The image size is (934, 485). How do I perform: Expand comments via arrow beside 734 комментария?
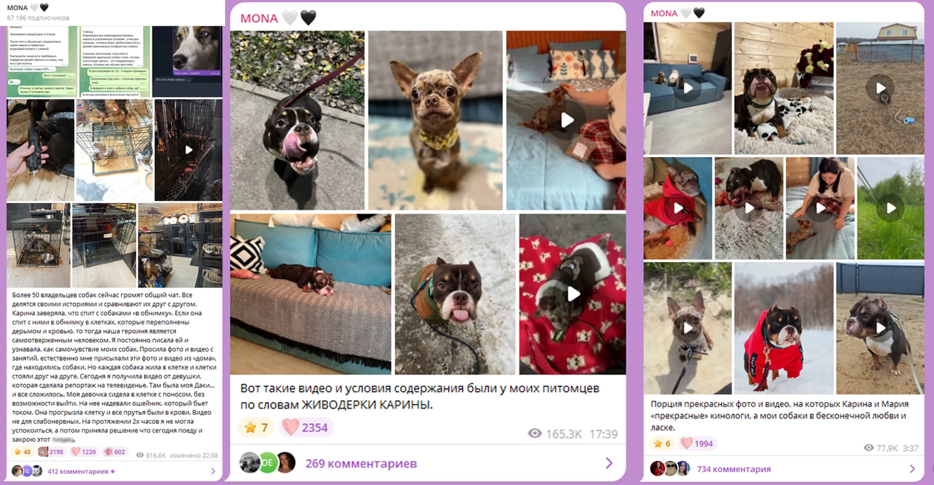(912, 469)
